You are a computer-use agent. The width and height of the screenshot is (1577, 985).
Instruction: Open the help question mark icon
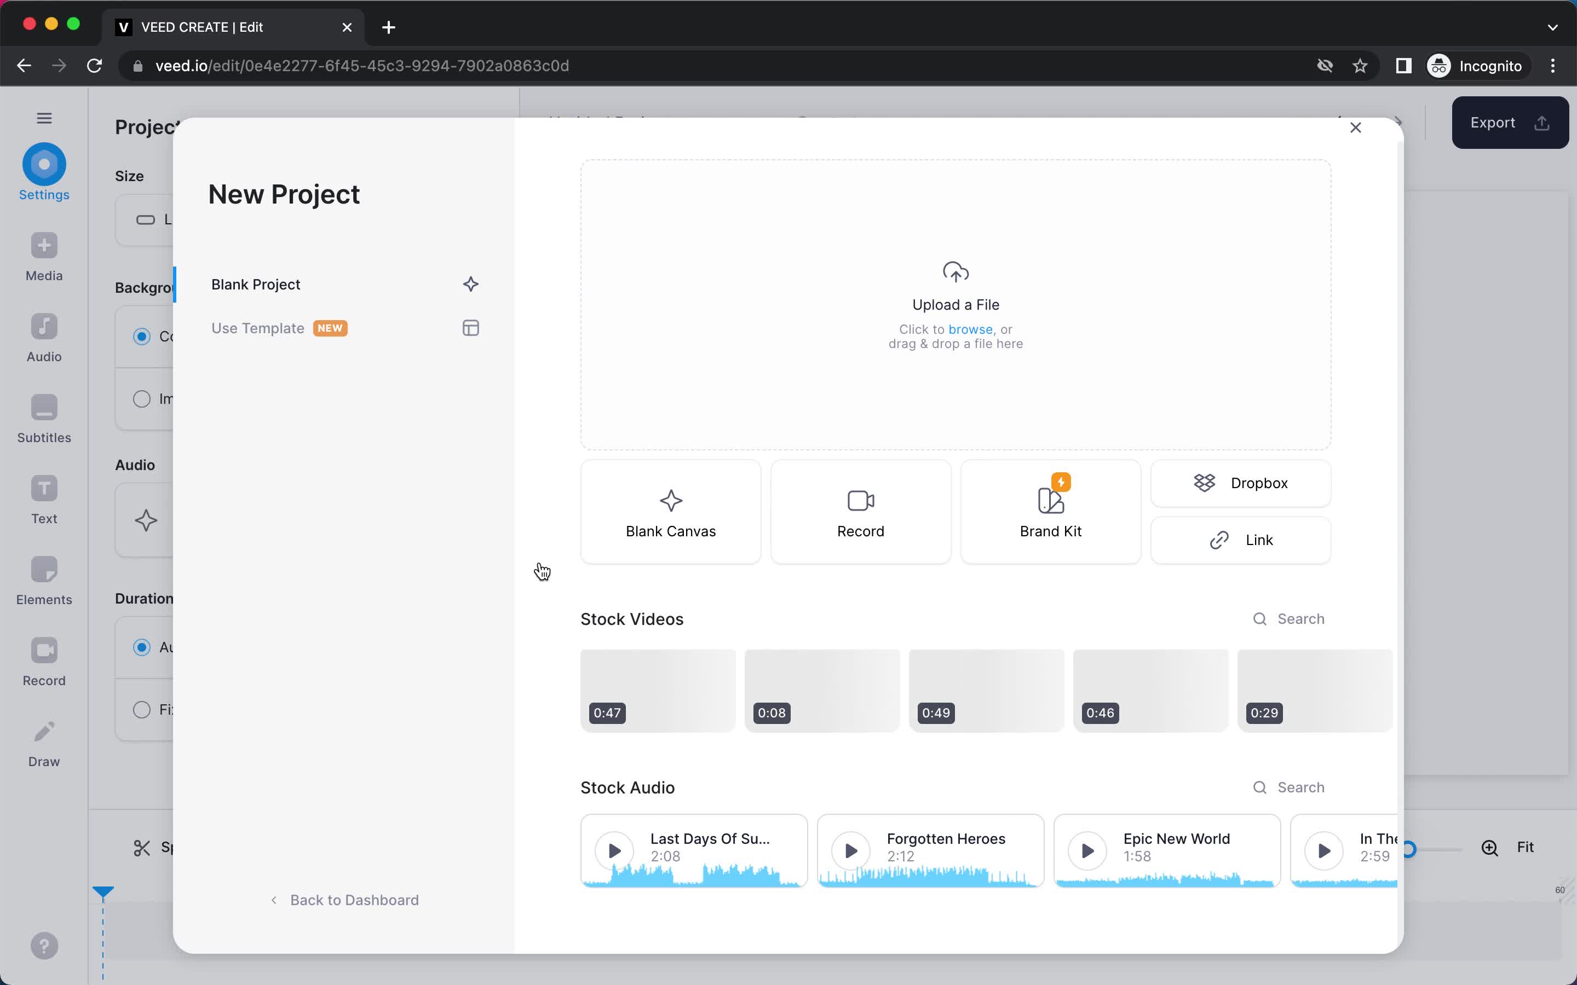click(44, 946)
